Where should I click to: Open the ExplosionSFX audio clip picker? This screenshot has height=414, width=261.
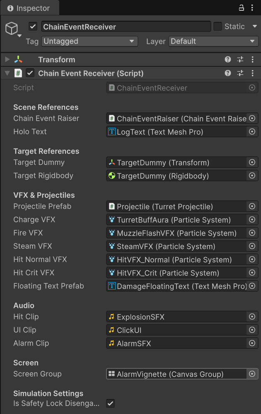point(252,317)
